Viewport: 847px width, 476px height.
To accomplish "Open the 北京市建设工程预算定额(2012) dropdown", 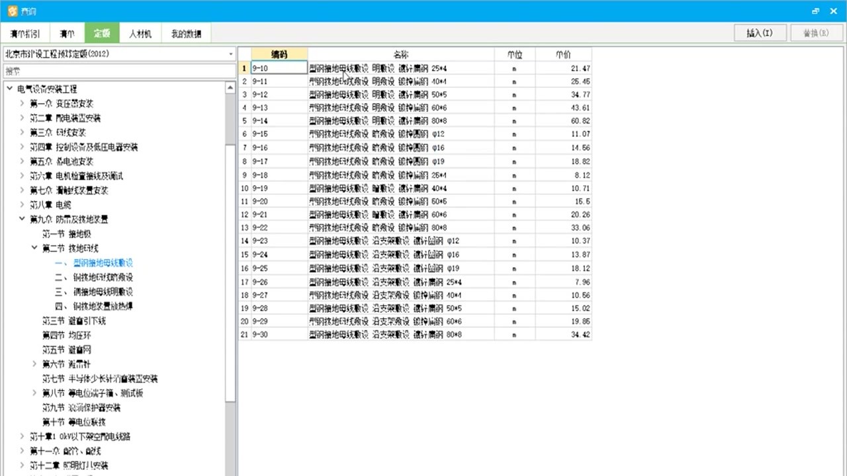I will coord(119,54).
